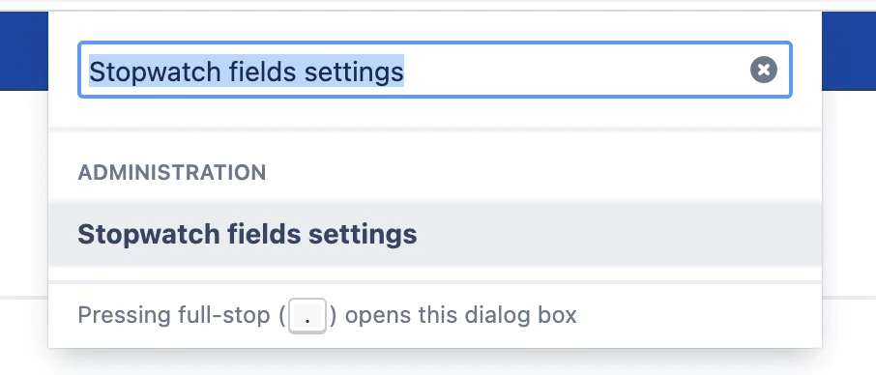Click the 'Pressing full-stop' hint text
Screen dimensions: 876x375
[174, 315]
